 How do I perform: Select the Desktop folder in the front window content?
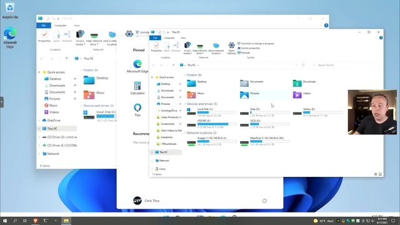[211, 83]
